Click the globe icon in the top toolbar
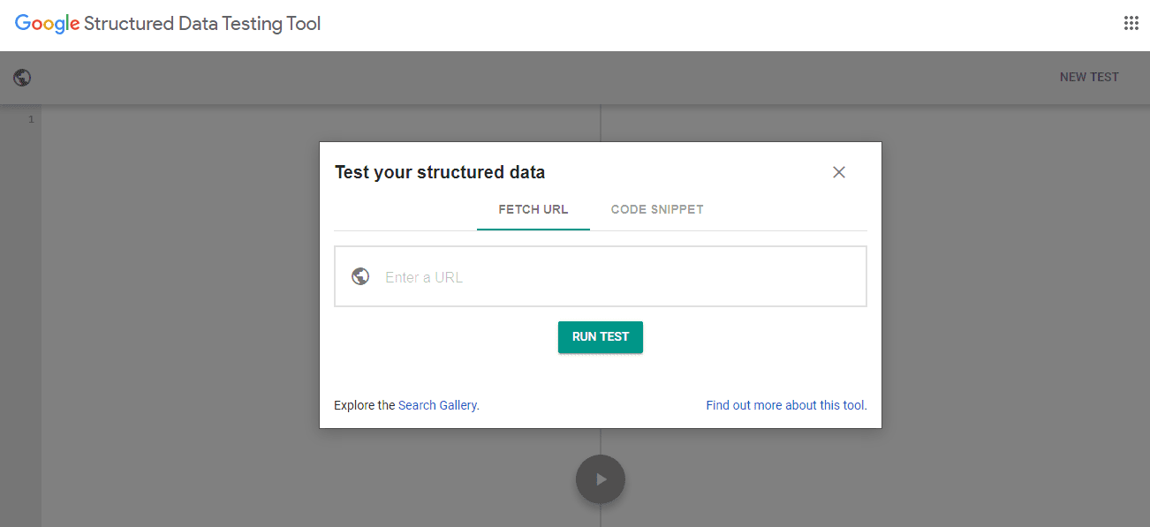 22,78
